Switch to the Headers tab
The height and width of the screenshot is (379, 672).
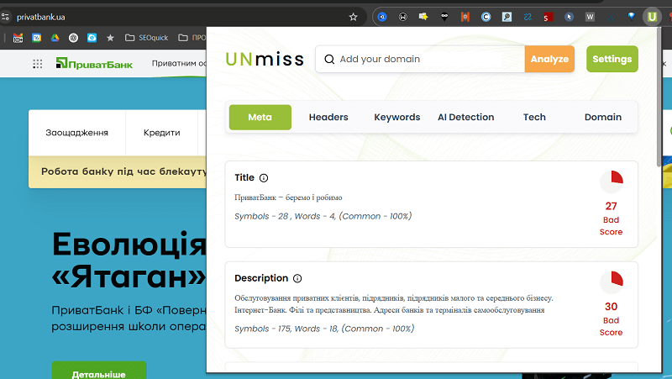pos(328,117)
